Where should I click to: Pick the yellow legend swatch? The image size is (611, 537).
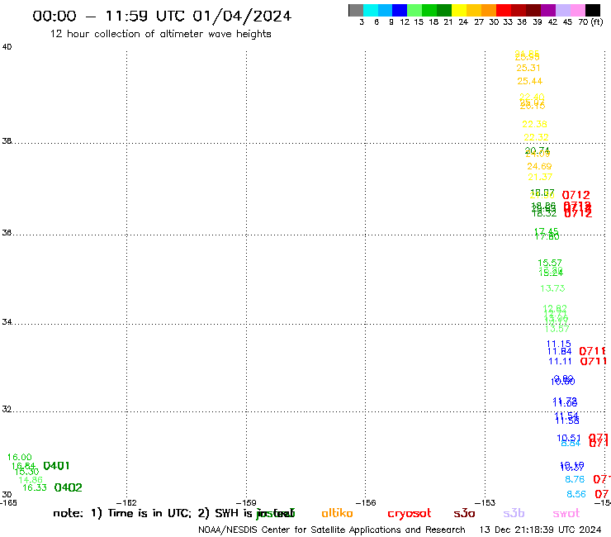(459, 10)
